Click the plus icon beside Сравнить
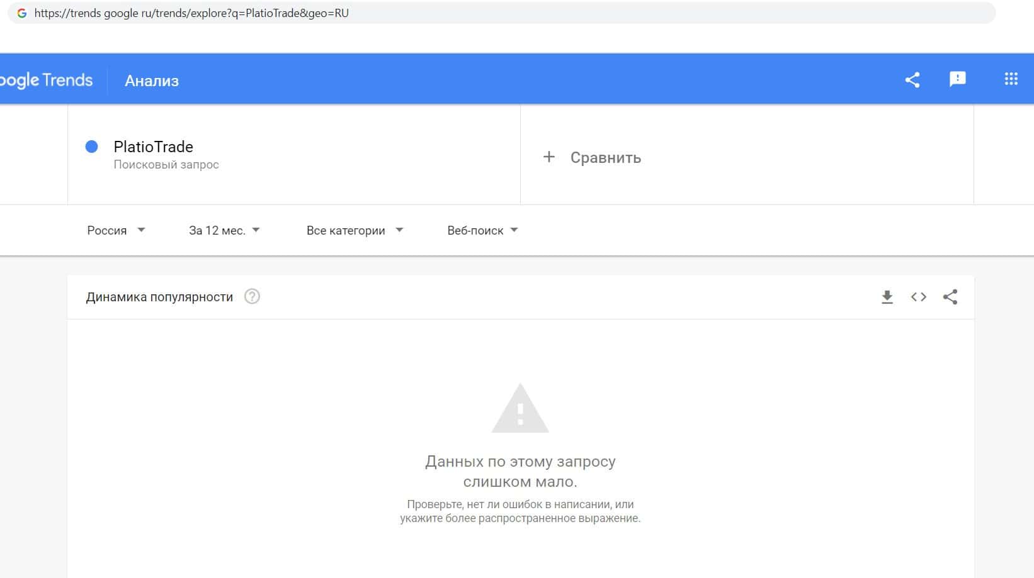The width and height of the screenshot is (1034, 578). [549, 157]
